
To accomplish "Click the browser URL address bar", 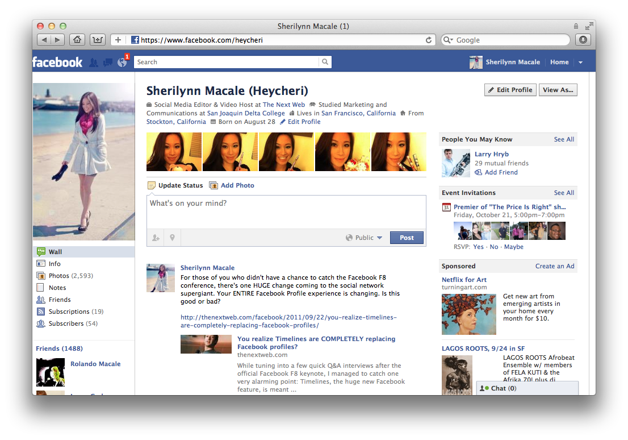I will coord(277,40).
